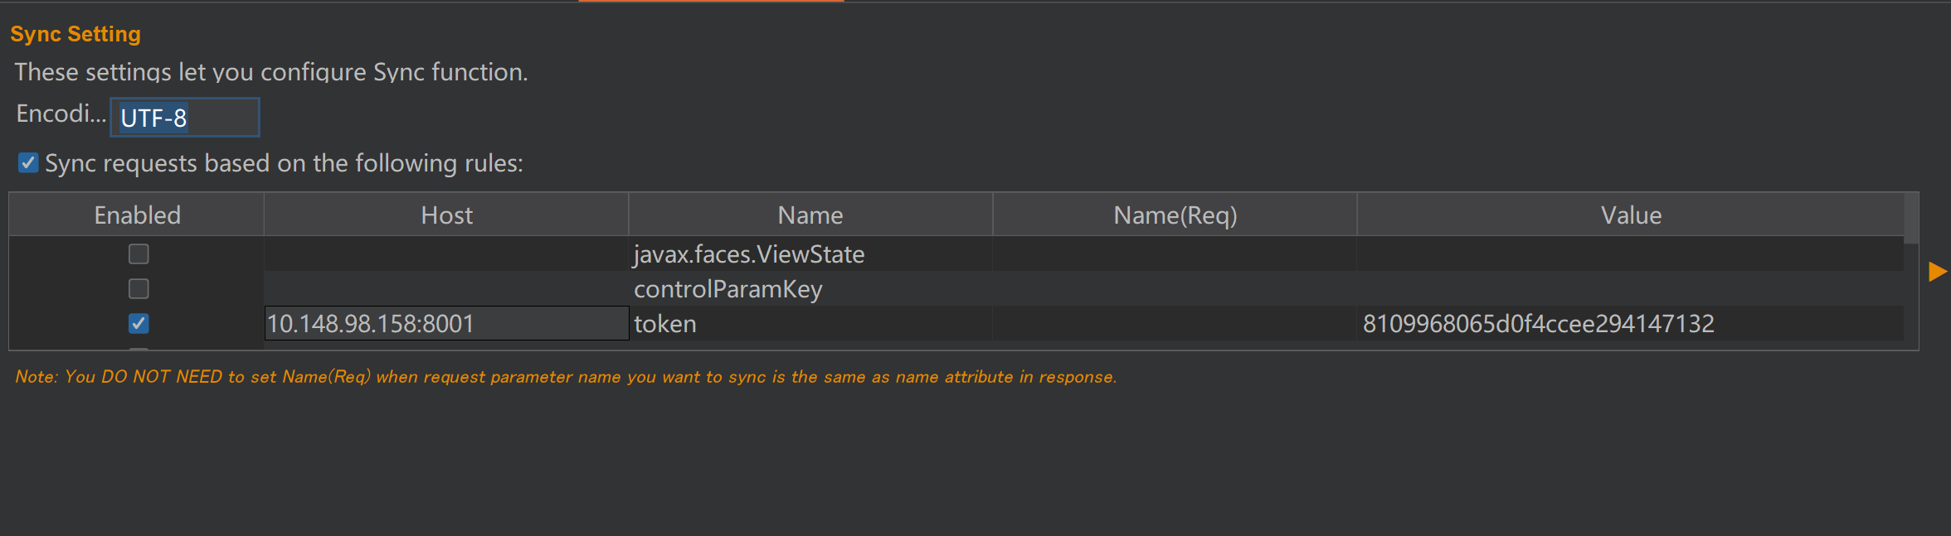The height and width of the screenshot is (536, 1951).
Task: Click the Value column header
Action: coord(1631,215)
